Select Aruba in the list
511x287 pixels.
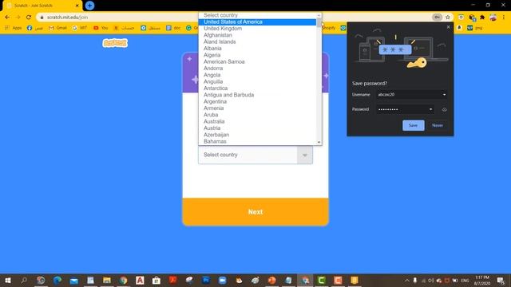pos(257,115)
